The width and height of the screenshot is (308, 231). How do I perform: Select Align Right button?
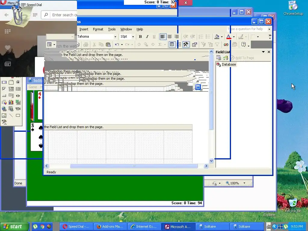point(176,36)
